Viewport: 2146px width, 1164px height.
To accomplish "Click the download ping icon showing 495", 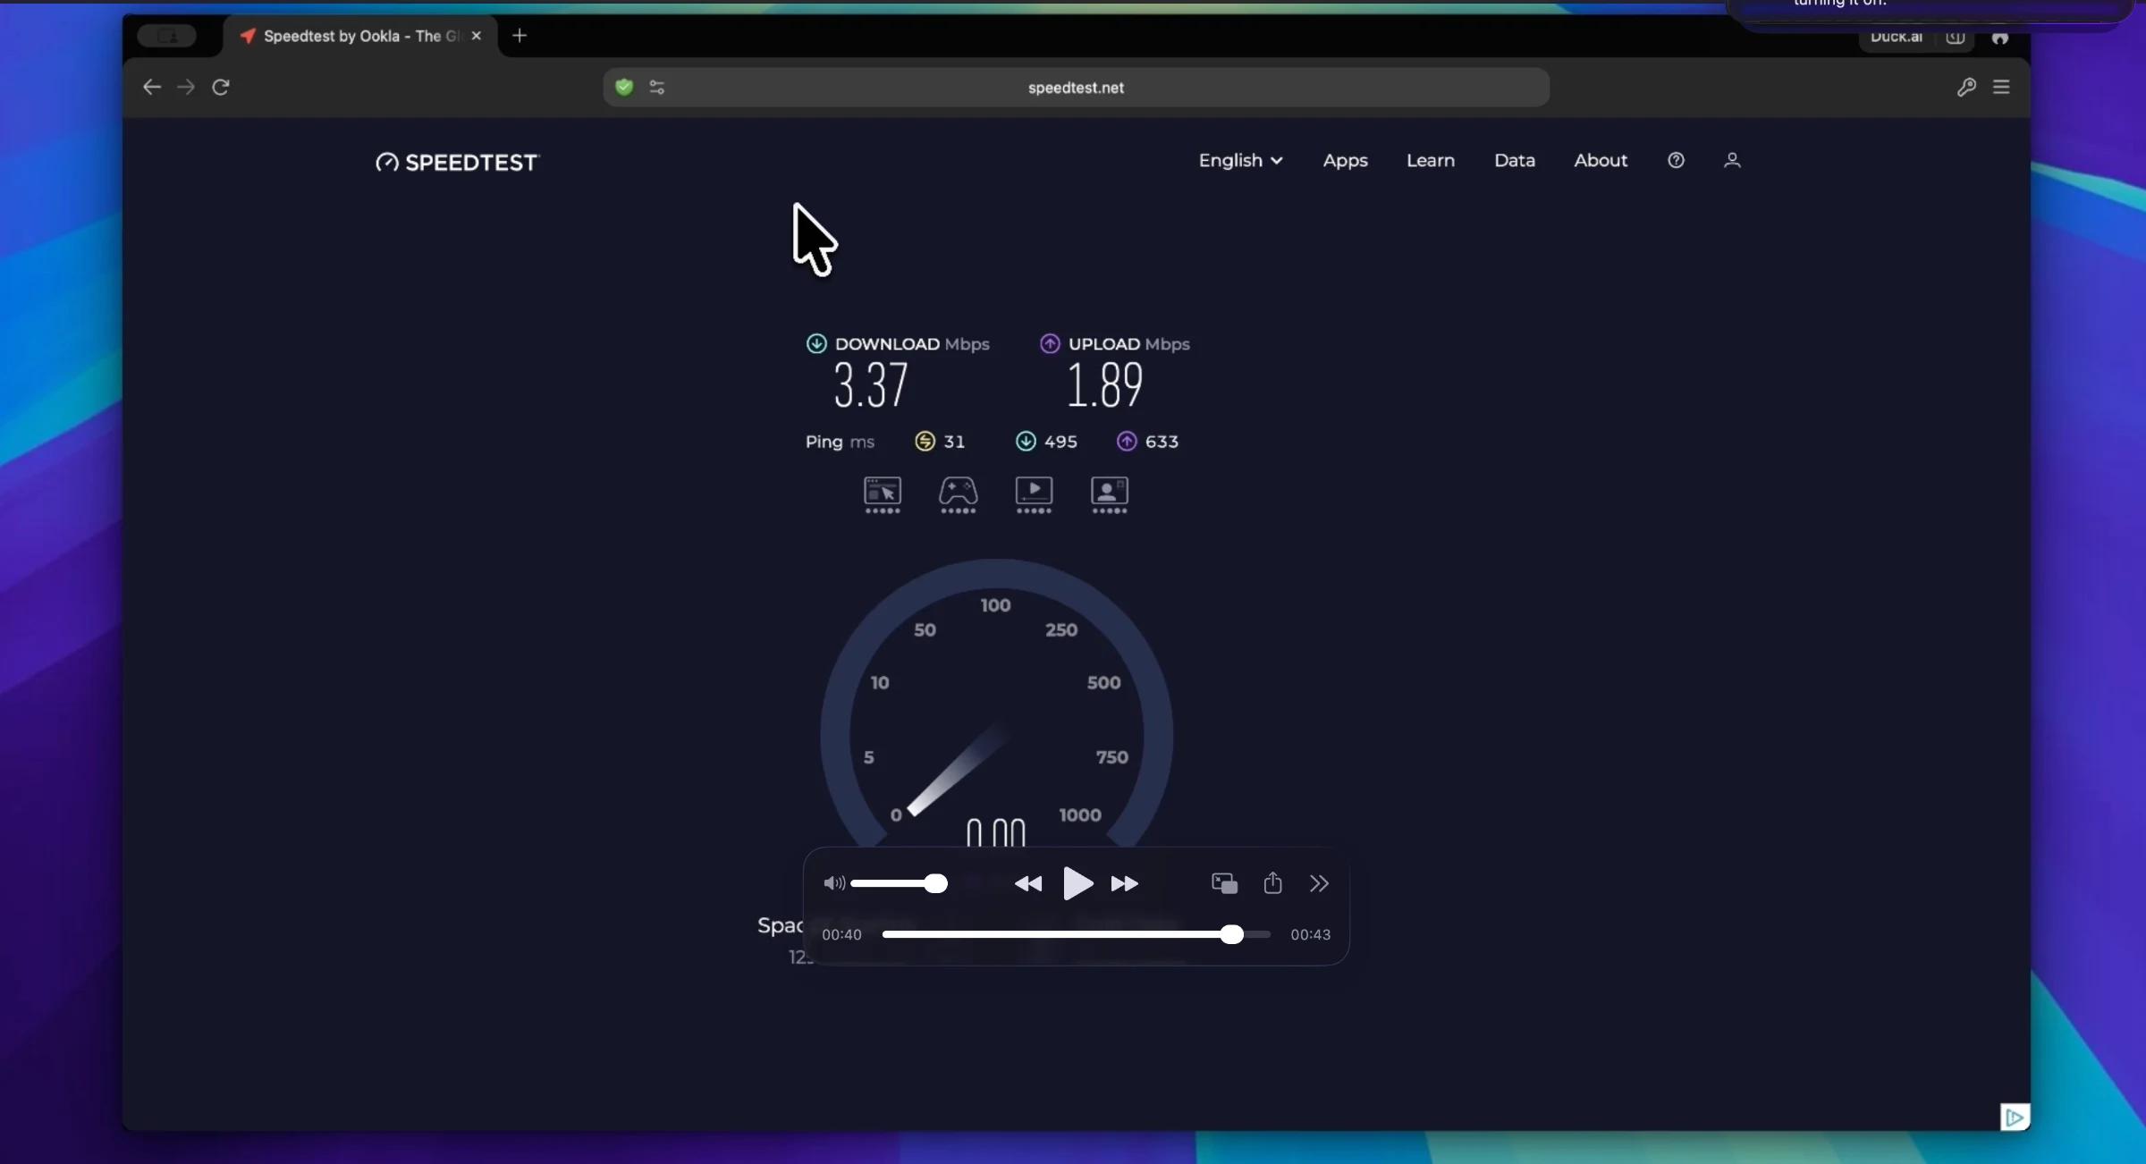I will tap(1026, 441).
